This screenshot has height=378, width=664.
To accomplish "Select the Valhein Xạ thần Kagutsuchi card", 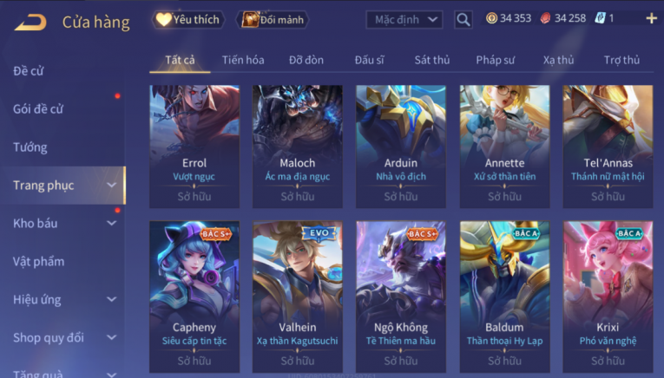I will [297, 297].
